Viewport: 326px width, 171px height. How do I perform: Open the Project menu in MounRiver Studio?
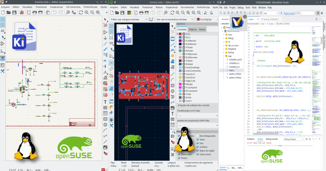(x=232, y=8)
